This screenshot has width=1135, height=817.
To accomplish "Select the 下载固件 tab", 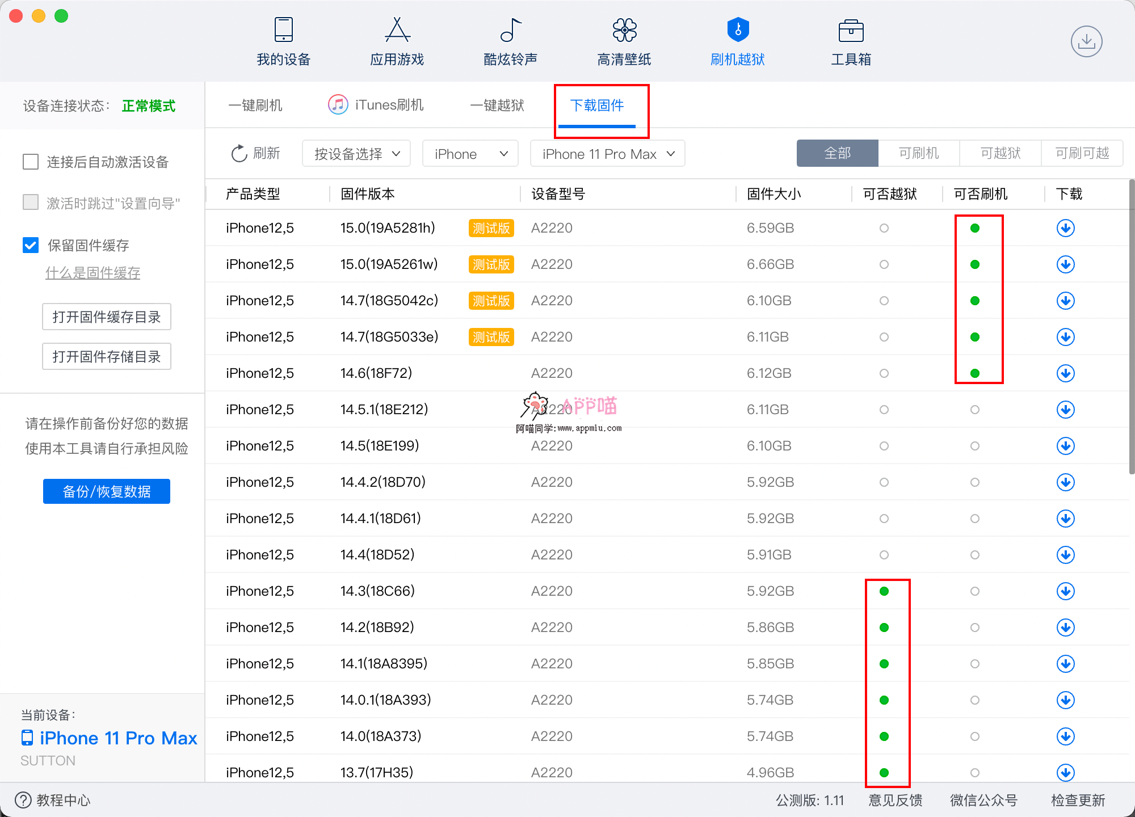I will 597,106.
